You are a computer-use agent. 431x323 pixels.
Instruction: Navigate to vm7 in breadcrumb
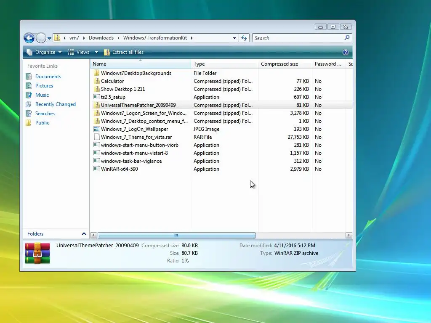pos(74,38)
